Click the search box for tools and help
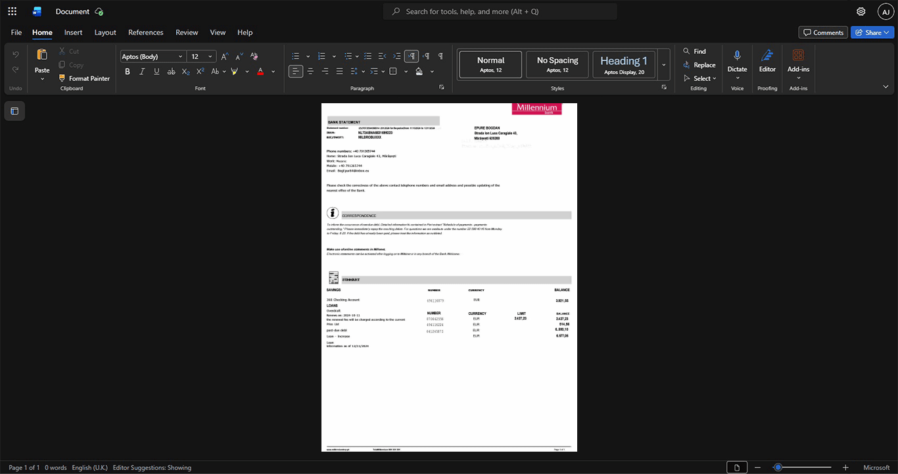 500,11
